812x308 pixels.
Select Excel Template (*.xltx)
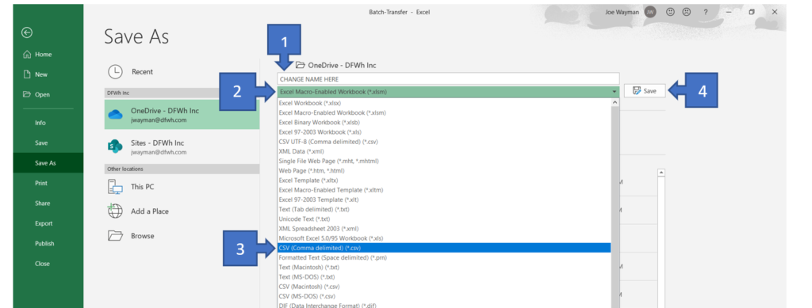click(x=444, y=181)
